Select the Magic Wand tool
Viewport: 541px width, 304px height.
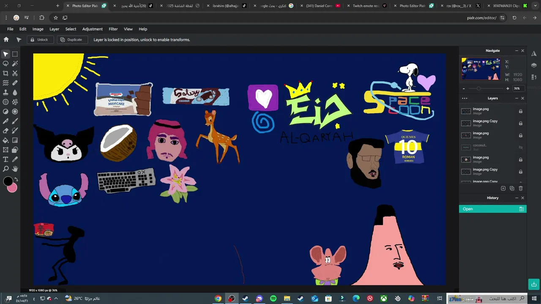pos(15,64)
